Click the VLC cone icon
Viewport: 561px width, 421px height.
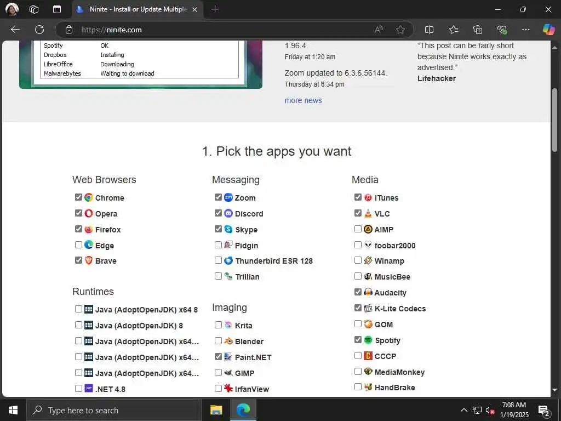pos(368,213)
